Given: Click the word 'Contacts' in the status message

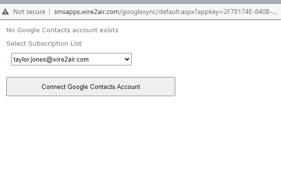Looking at the screenshot, I should point(56,30).
